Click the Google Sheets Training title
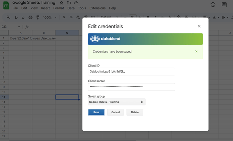233x141 pixels. pos(34,2)
